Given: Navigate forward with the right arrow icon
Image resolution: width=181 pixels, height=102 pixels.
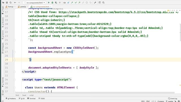Looking at the screenshot, I should 19,3.
